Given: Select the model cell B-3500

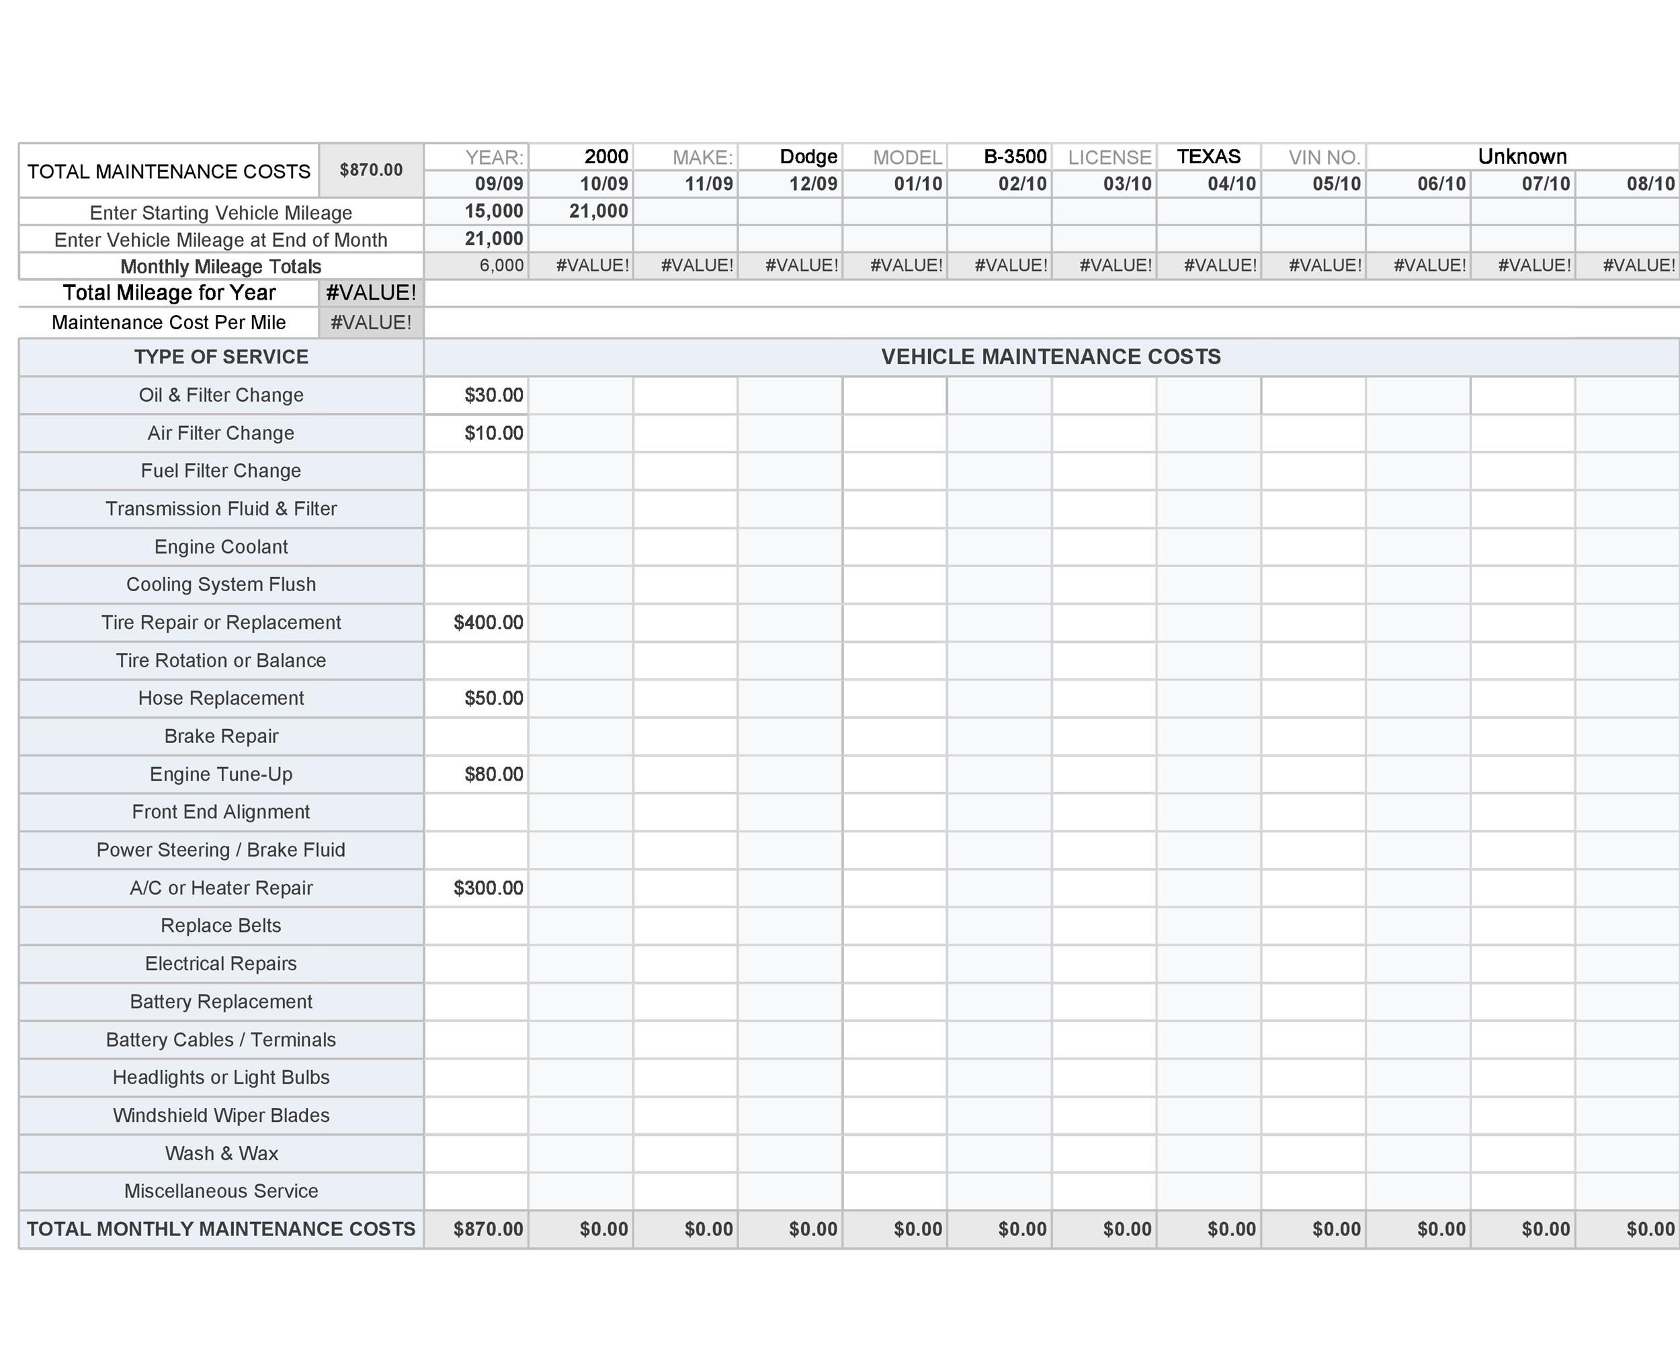Looking at the screenshot, I should [x=1000, y=157].
